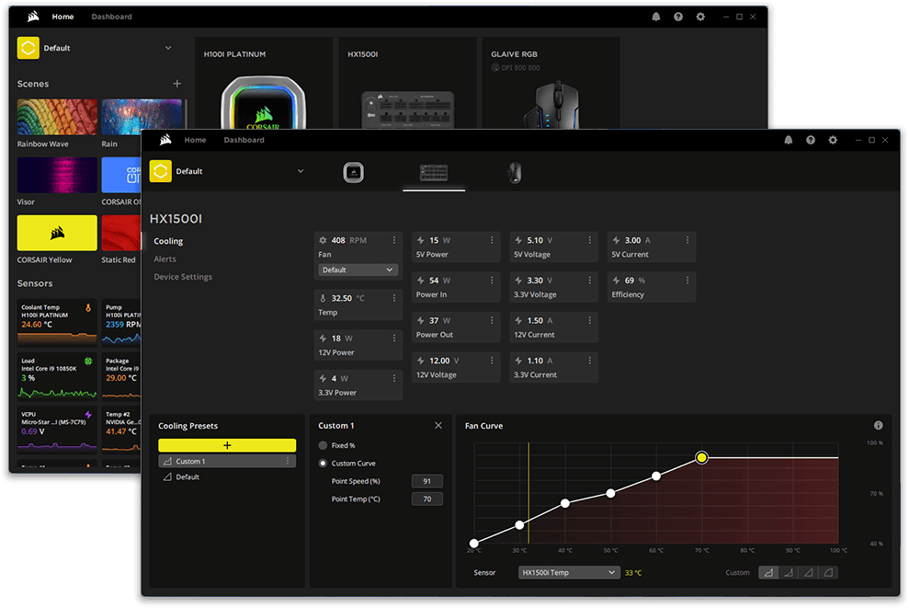909x608 pixels.
Task: Click Coolant Temp sensor widget
Action: [57, 322]
